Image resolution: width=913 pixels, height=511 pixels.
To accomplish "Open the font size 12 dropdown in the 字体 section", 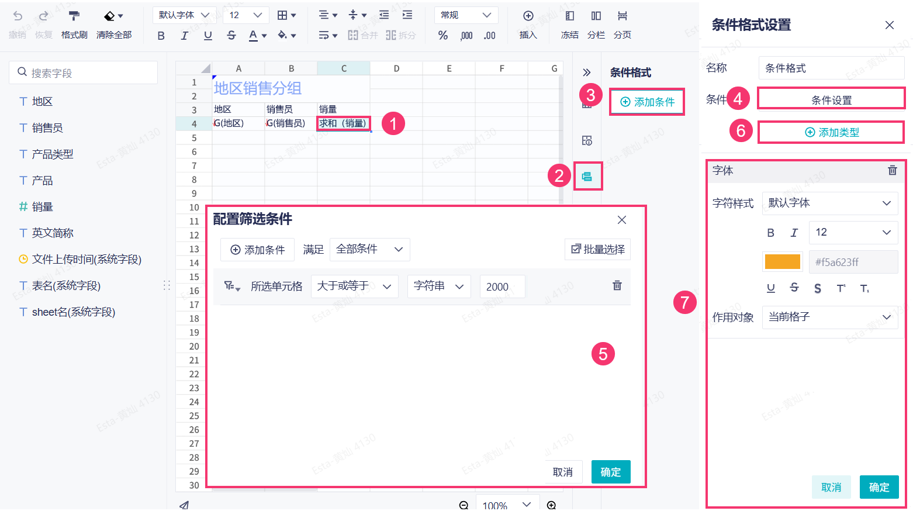I will [x=853, y=233].
